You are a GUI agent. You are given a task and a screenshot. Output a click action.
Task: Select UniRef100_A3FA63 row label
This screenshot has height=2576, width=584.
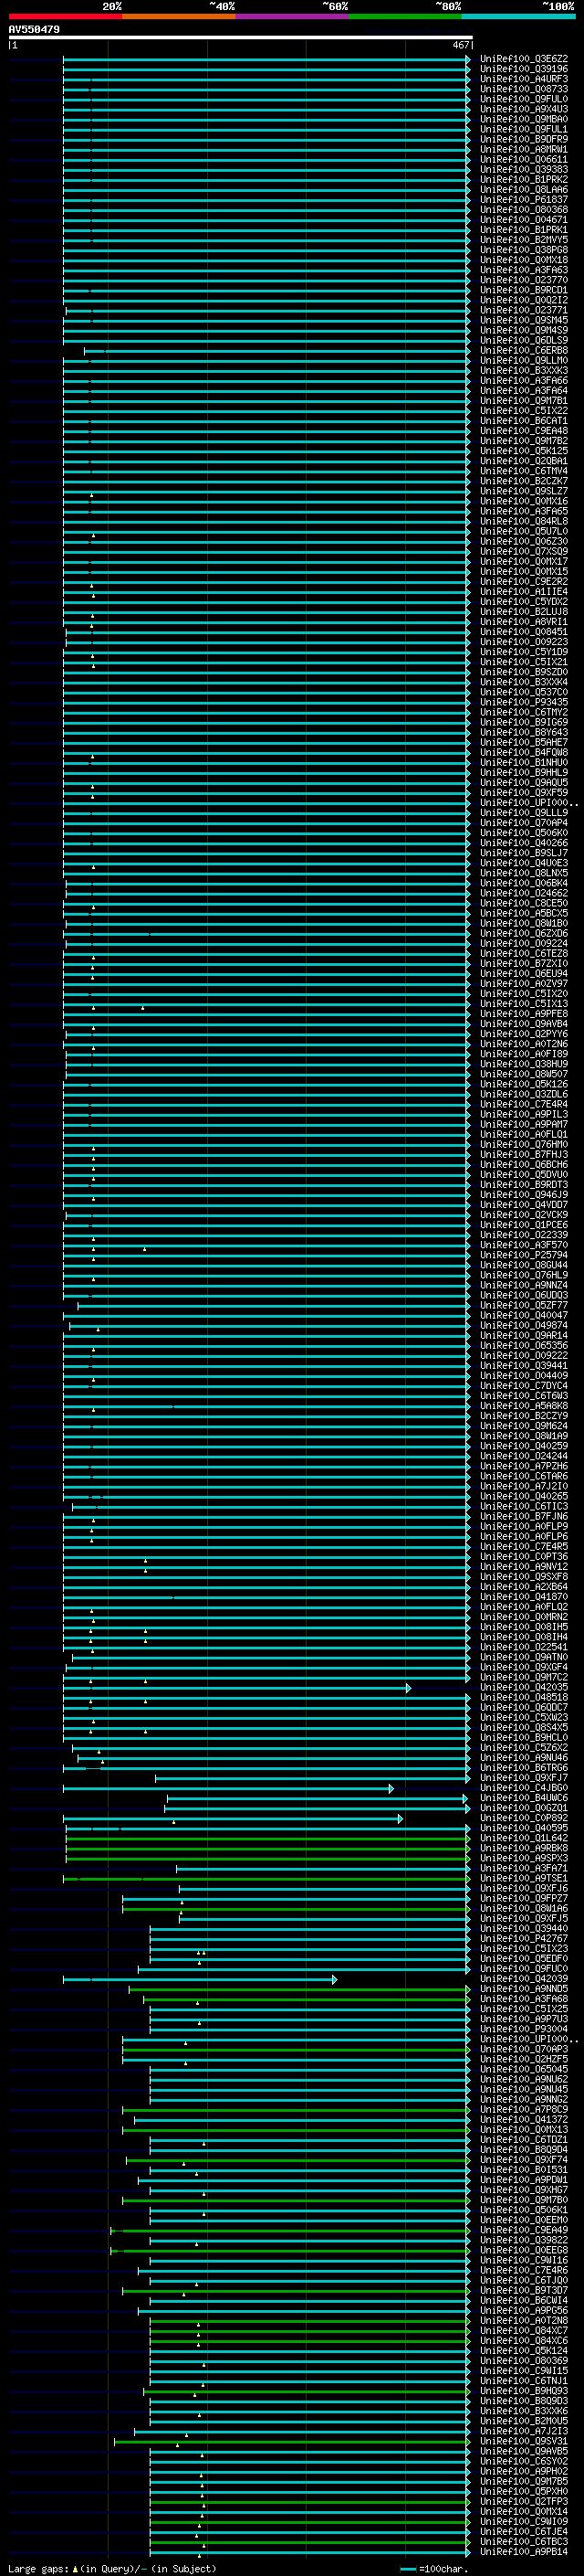point(524,270)
